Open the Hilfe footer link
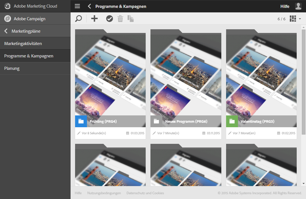306x199 pixels. pyautogui.click(x=78, y=193)
